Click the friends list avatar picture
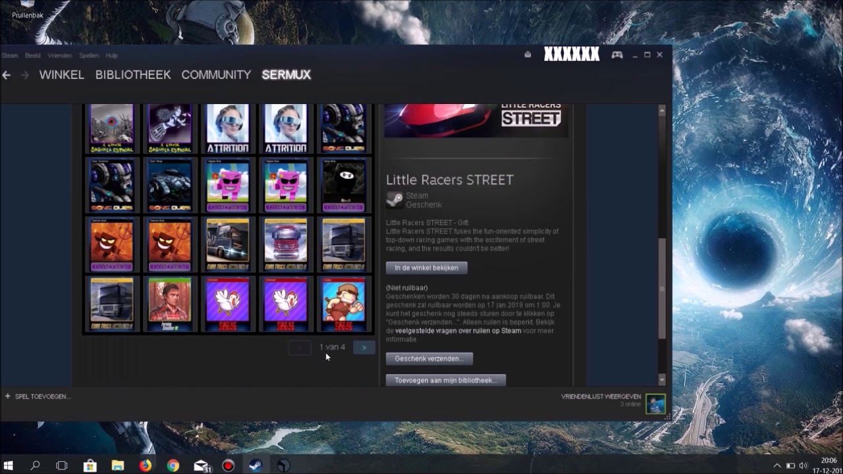Viewport: 843px width, 474px height. pyautogui.click(x=655, y=404)
